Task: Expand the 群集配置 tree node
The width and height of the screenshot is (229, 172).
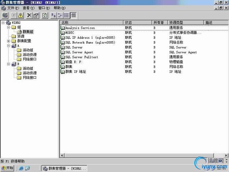Action: 8,41
